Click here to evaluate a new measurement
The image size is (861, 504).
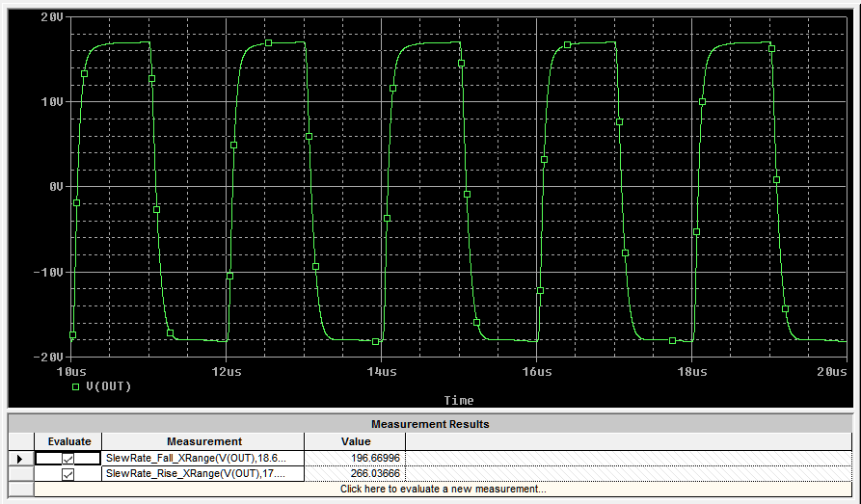tap(444, 489)
